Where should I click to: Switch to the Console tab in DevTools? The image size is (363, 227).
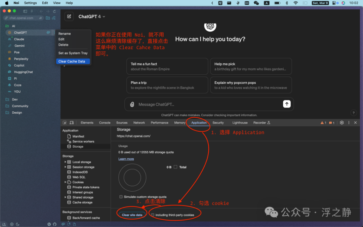click(x=105, y=122)
